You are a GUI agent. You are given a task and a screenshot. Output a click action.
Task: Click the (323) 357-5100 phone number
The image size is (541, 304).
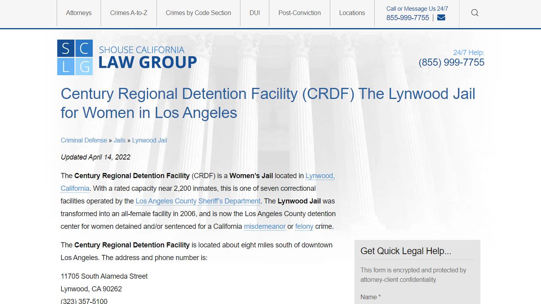[84, 301]
